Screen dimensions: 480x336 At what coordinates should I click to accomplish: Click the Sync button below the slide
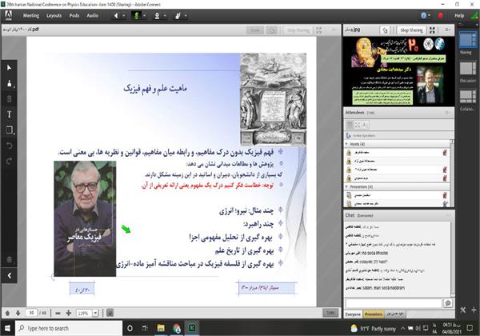[x=330, y=313]
